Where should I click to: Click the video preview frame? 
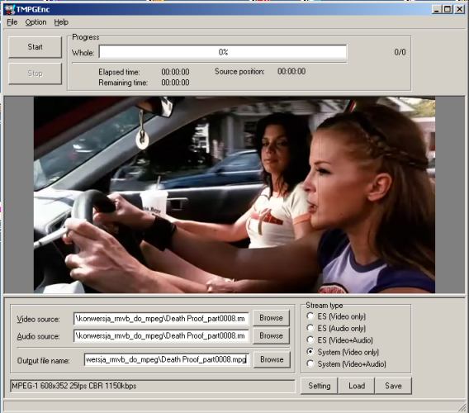234,195
